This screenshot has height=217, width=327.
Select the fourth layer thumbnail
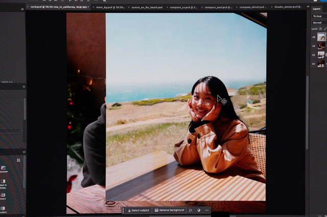click(x=321, y=64)
